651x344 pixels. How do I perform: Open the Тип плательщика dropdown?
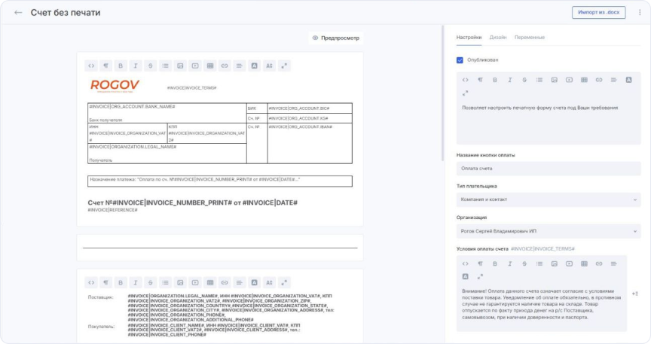point(549,199)
